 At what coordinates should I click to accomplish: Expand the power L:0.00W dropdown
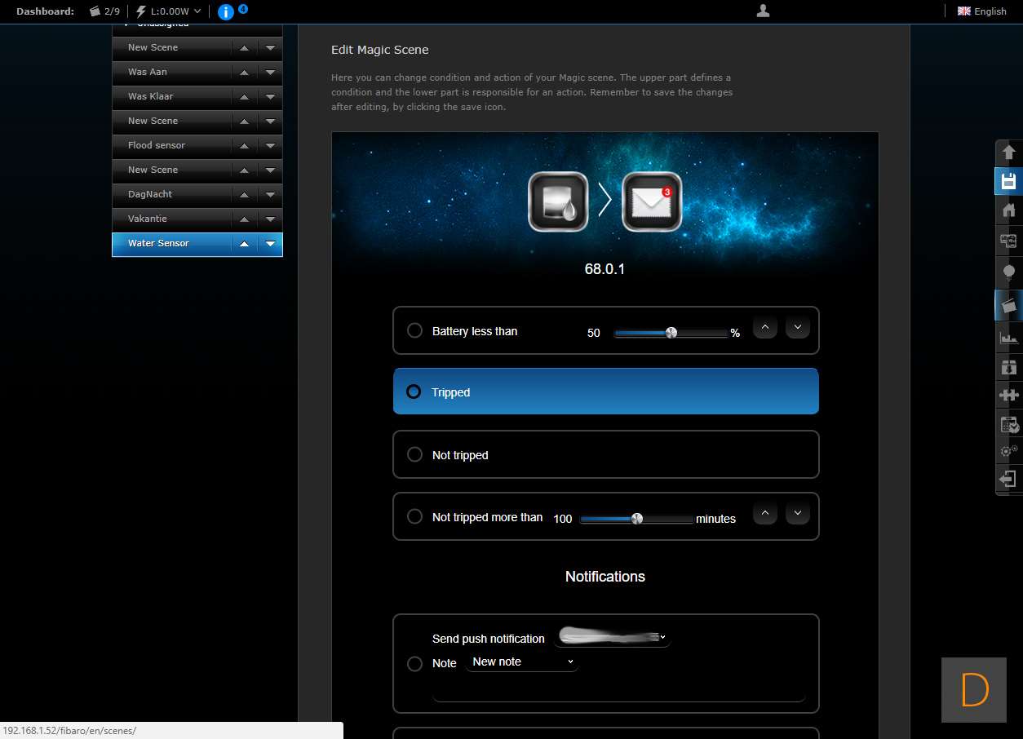click(x=169, y=11)
